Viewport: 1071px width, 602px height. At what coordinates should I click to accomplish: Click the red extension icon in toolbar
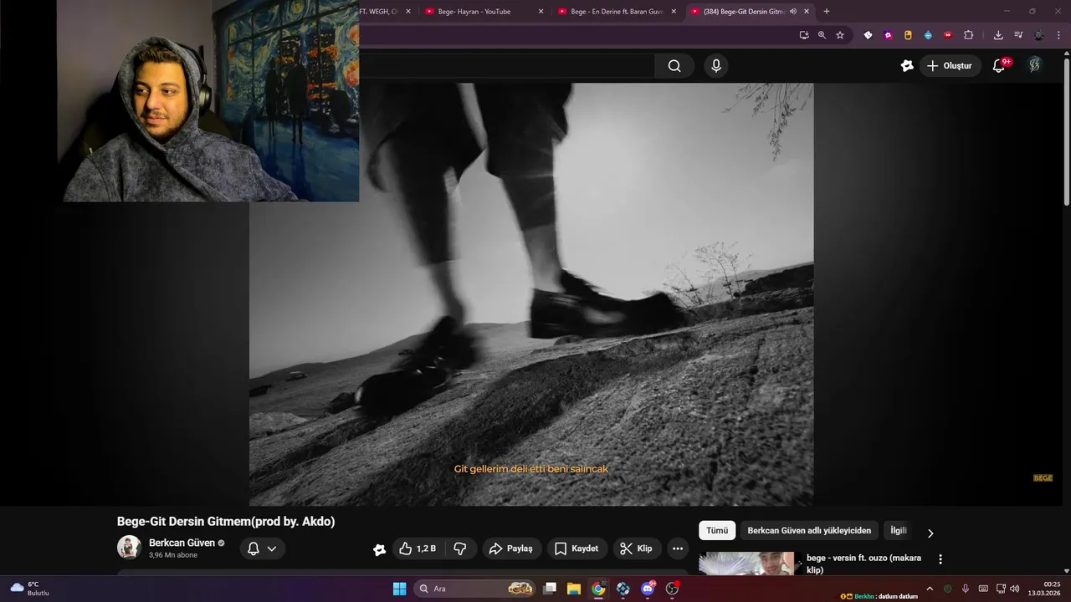[x=948, y=35]
